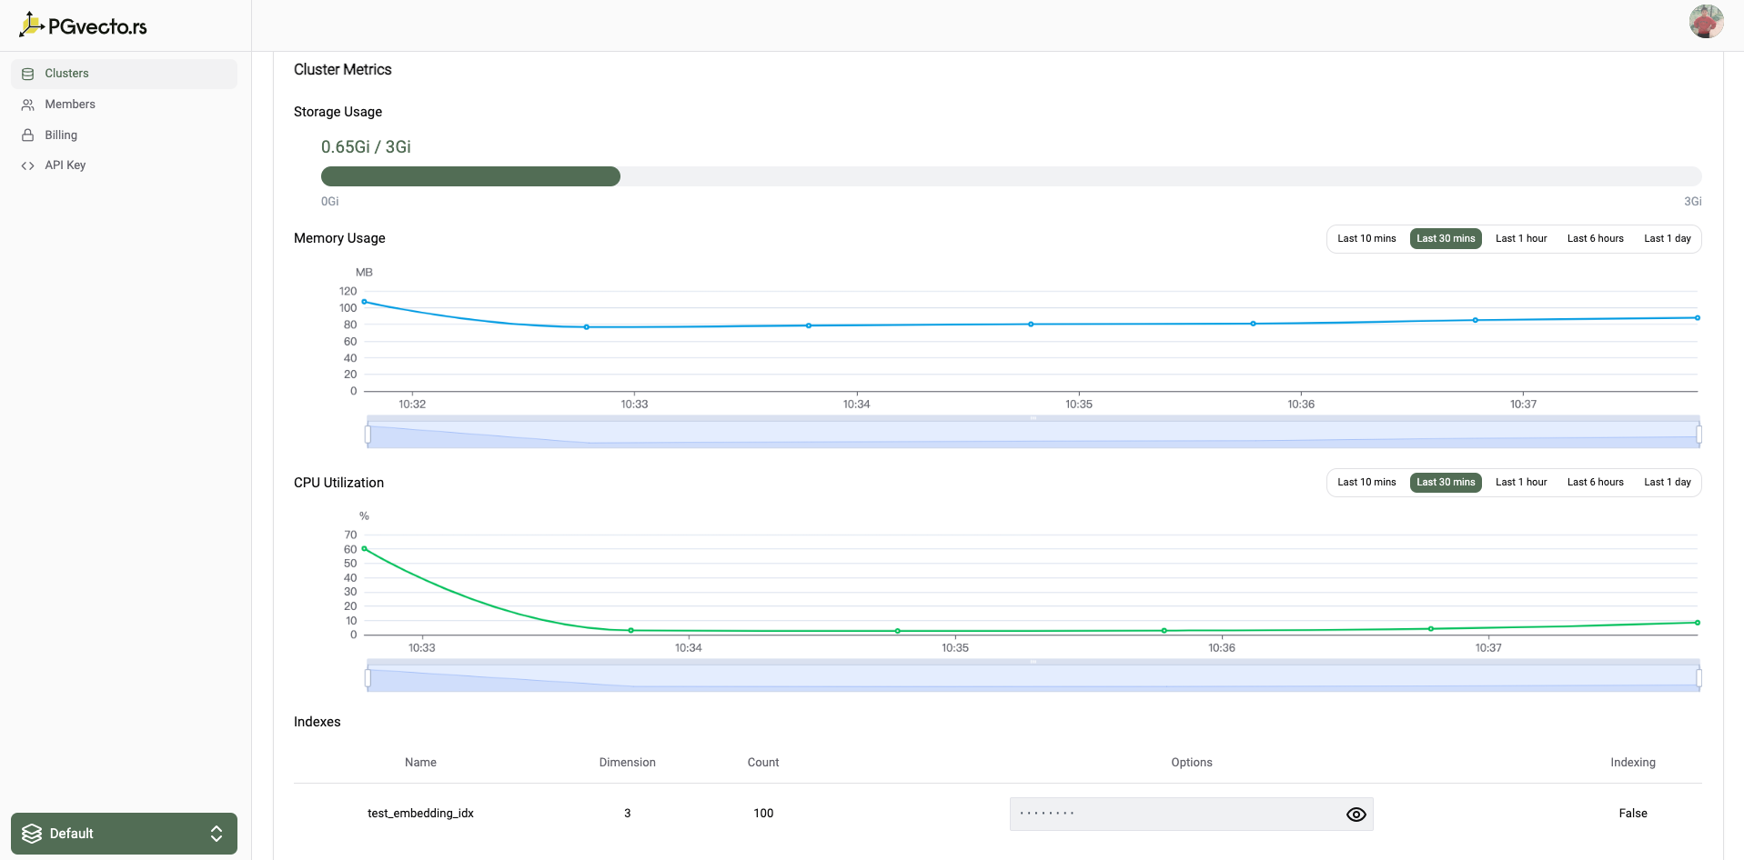The height and width of the screenshot is (860, 1744).
Task: Click the layers icon beside Default
Action: tap(32, 834)
